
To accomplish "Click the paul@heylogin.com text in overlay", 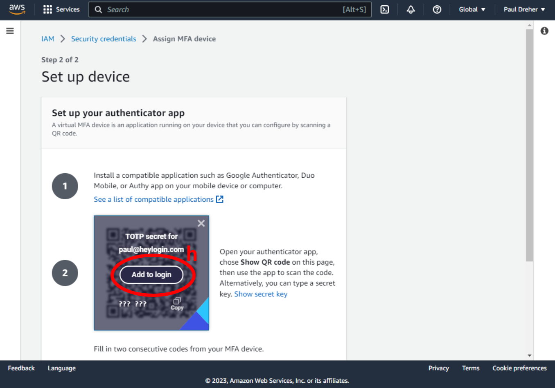I will click(x=151, y=250).
